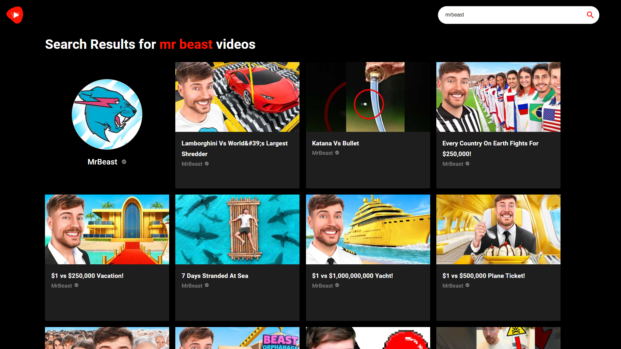Click verified badge under Katana Vs Bullet
The image size is (621, 349).
[x=337, y=153]
